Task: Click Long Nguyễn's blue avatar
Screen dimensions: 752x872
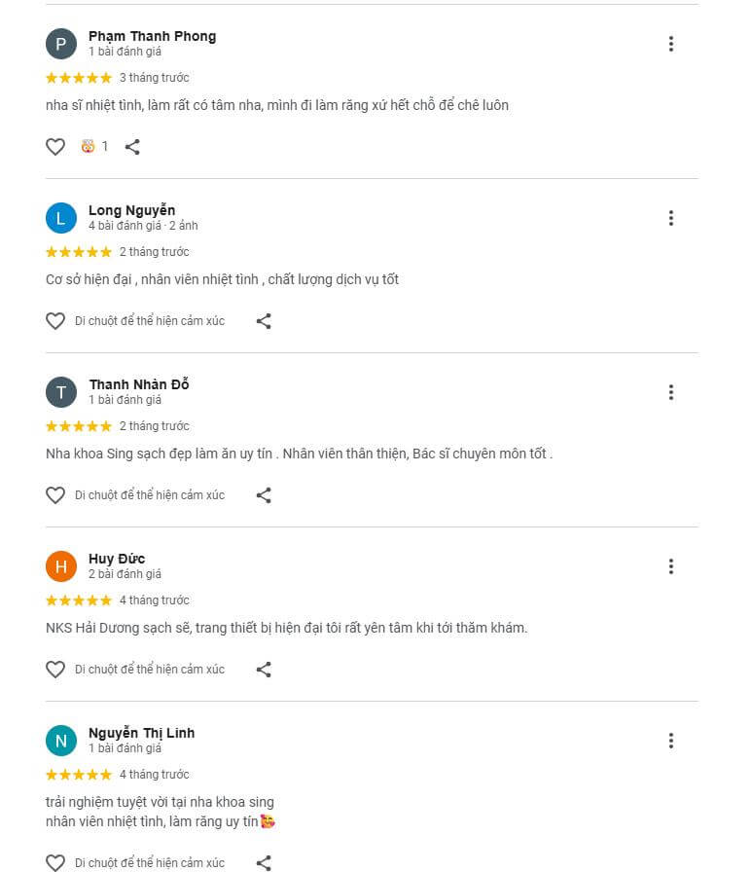Action: pos(61,218)
